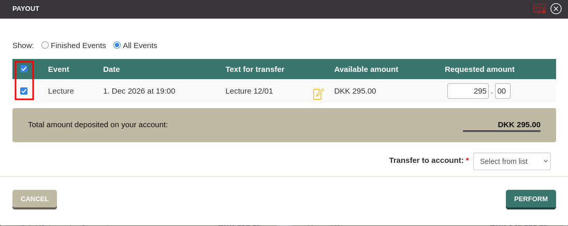This screenshot has width=568, height=226.
Task: Click the Date column header
Action: pyautogui.click(x=111, y=69)
